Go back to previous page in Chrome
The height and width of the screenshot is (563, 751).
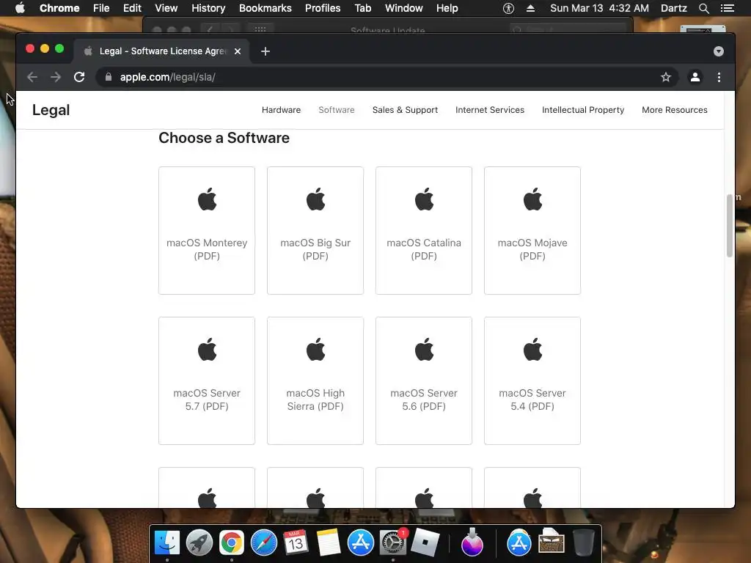click(32, 77)
